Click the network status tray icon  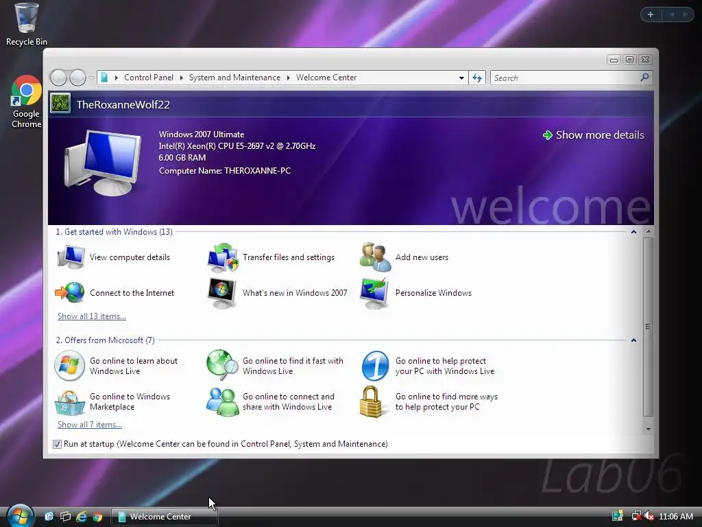pos(636,516)
